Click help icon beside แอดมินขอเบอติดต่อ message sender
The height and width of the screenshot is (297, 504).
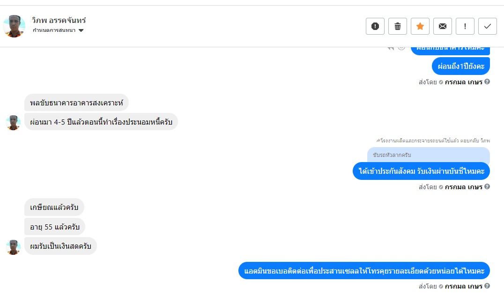487,286
